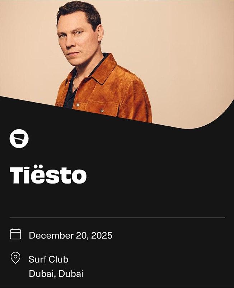This screenshot has width=234, height=288.
Task: Select the December 20, 2025 date text
Action: click(x=70, y=235)
